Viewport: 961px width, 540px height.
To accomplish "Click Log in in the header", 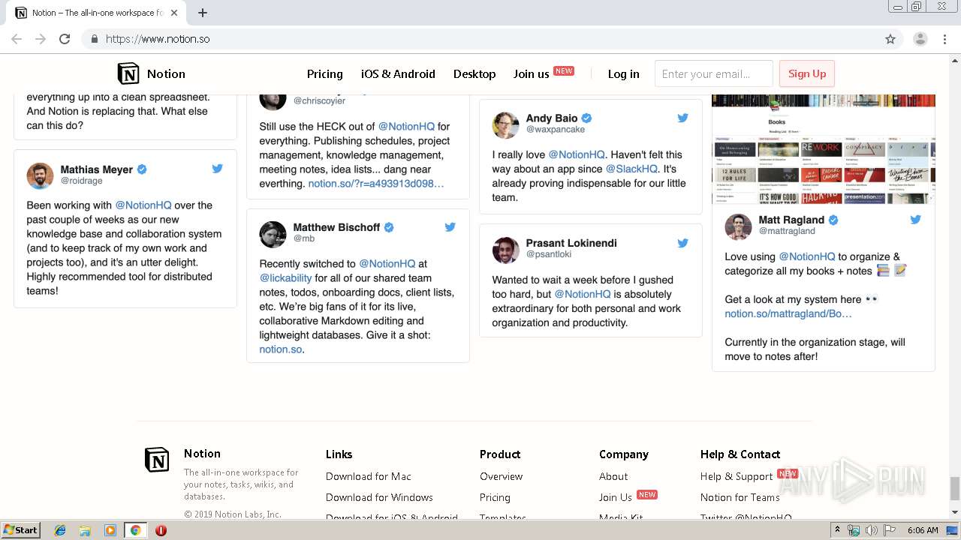I will tap(624, 73).
